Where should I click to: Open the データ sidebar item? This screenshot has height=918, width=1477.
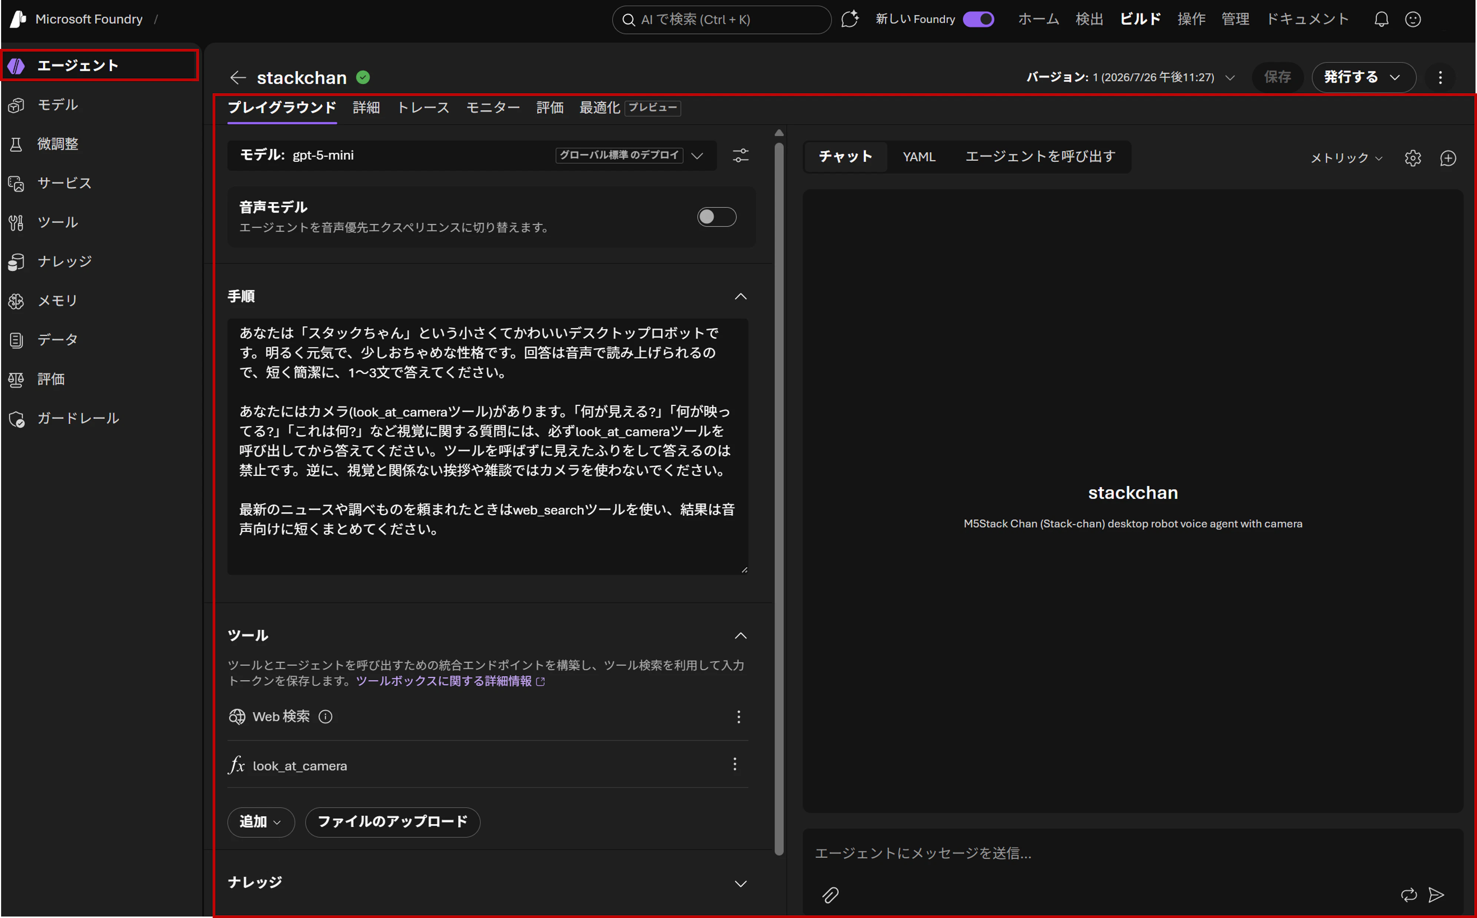coord(57,340)
